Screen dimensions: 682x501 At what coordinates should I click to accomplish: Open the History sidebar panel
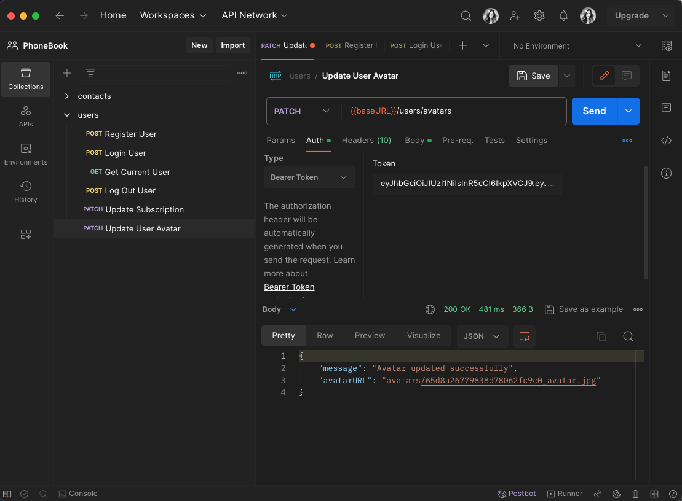tap(26, 192)
